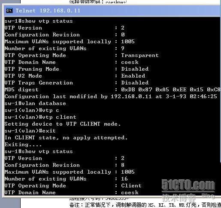Select the 'Configuration Revision : 0' line

(65, 35)
